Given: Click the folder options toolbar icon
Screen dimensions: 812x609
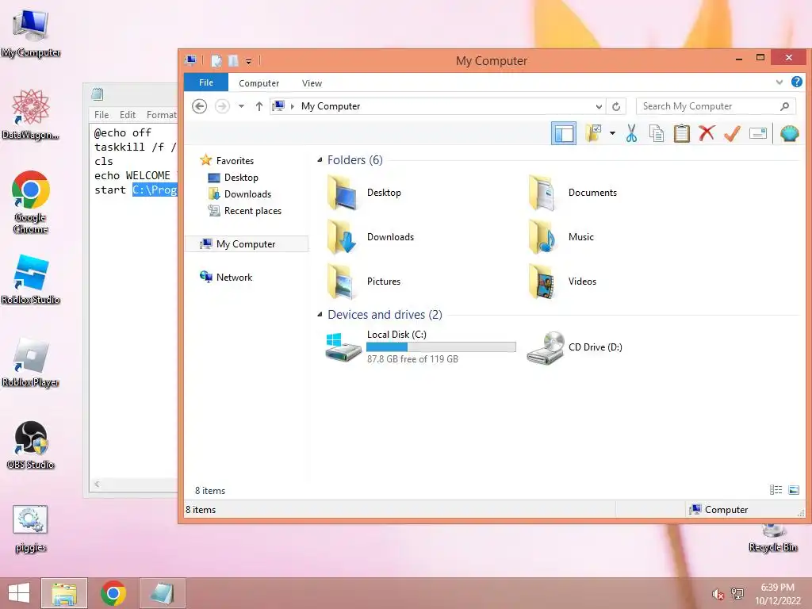Looking at the screenshot, I should pos(593,133).
